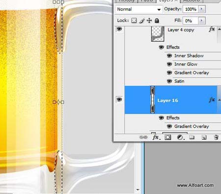Click Gradient Overlay label under Layer 16
This screenshot has width=221, height=194.
pos(192,126)
